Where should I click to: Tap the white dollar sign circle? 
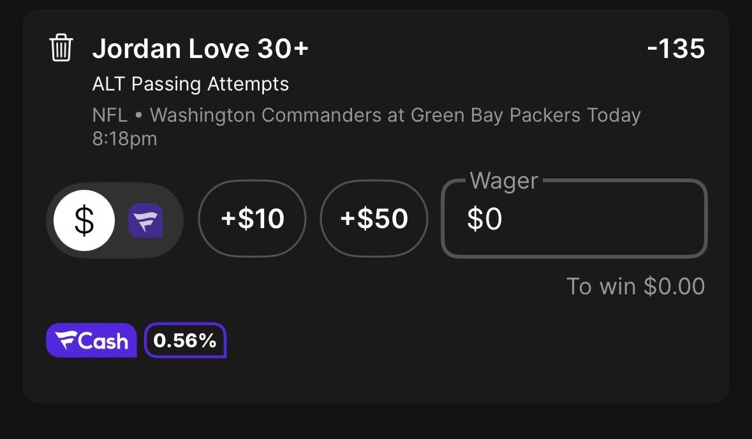click(x=84, y=220)
